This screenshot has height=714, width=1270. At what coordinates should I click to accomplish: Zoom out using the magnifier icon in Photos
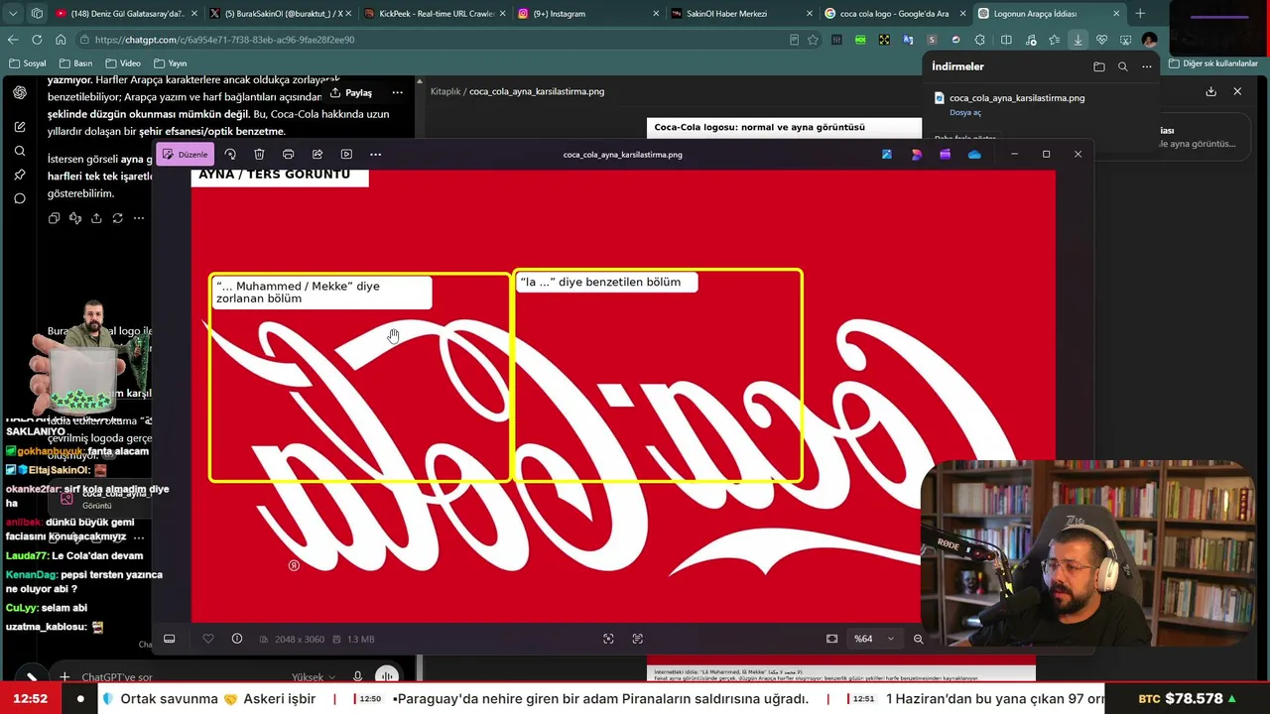pos(919,639)
